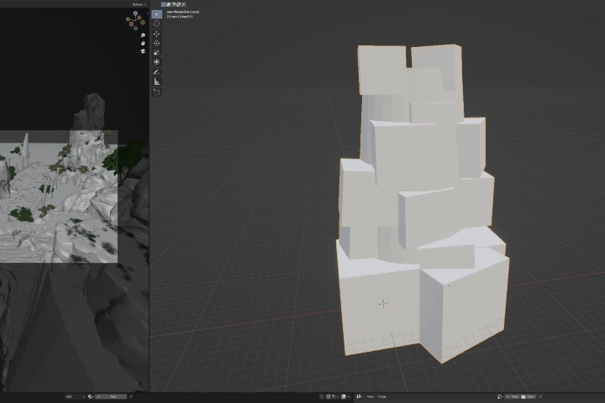The image size is (605, 403).
Task: Select the Select Box tool
Action: point(156,14)
